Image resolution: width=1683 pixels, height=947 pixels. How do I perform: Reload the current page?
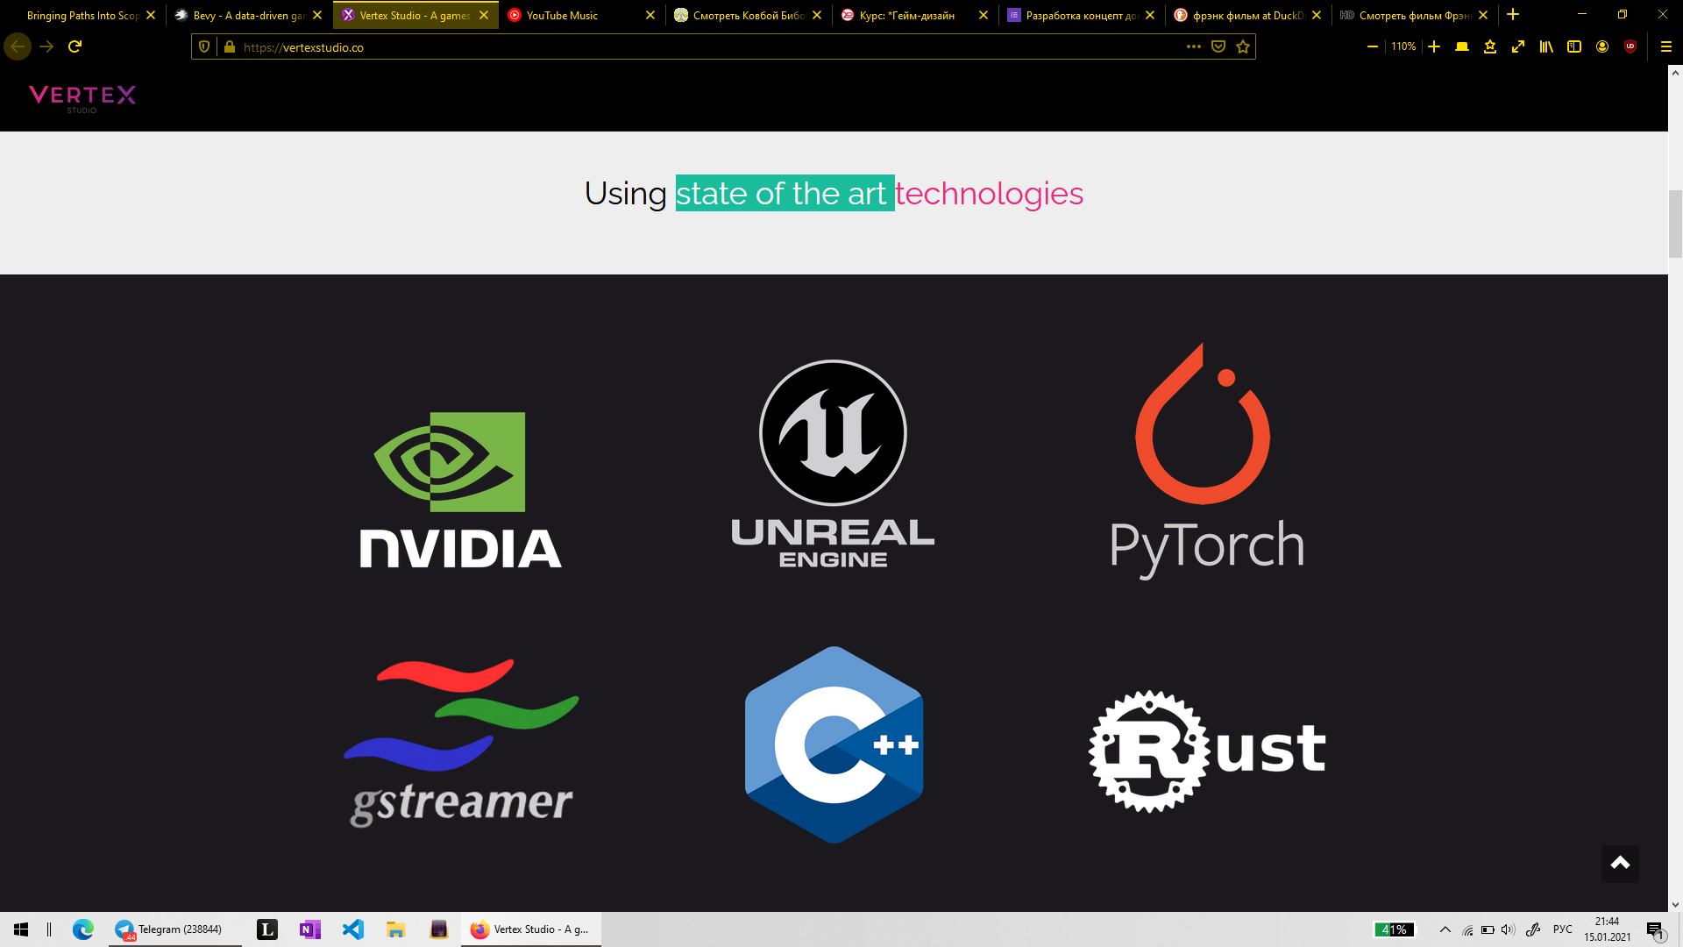point(75,46)
